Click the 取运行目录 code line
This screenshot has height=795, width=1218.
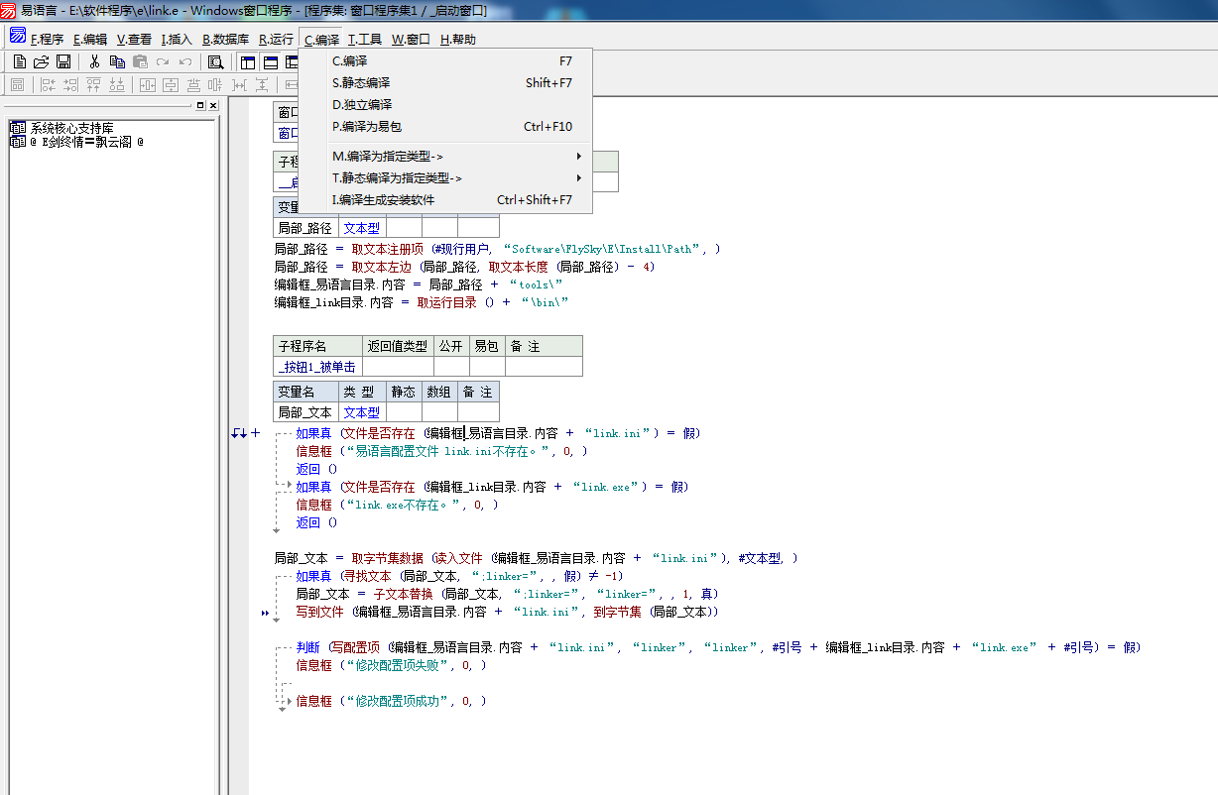pos(421,302)
